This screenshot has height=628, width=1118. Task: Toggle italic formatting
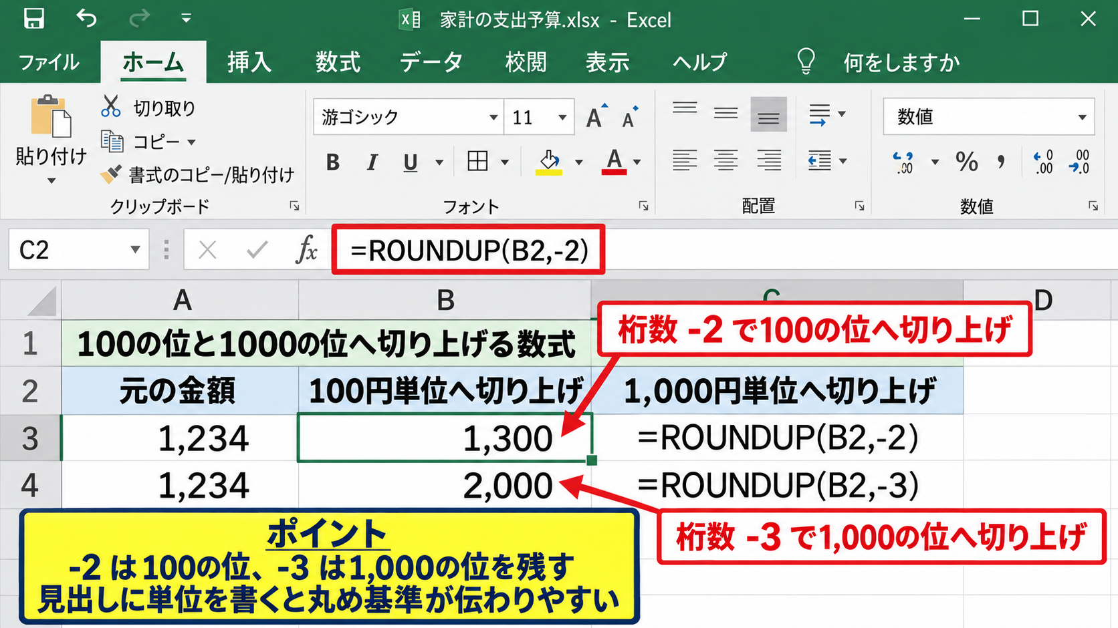point(372,162)
